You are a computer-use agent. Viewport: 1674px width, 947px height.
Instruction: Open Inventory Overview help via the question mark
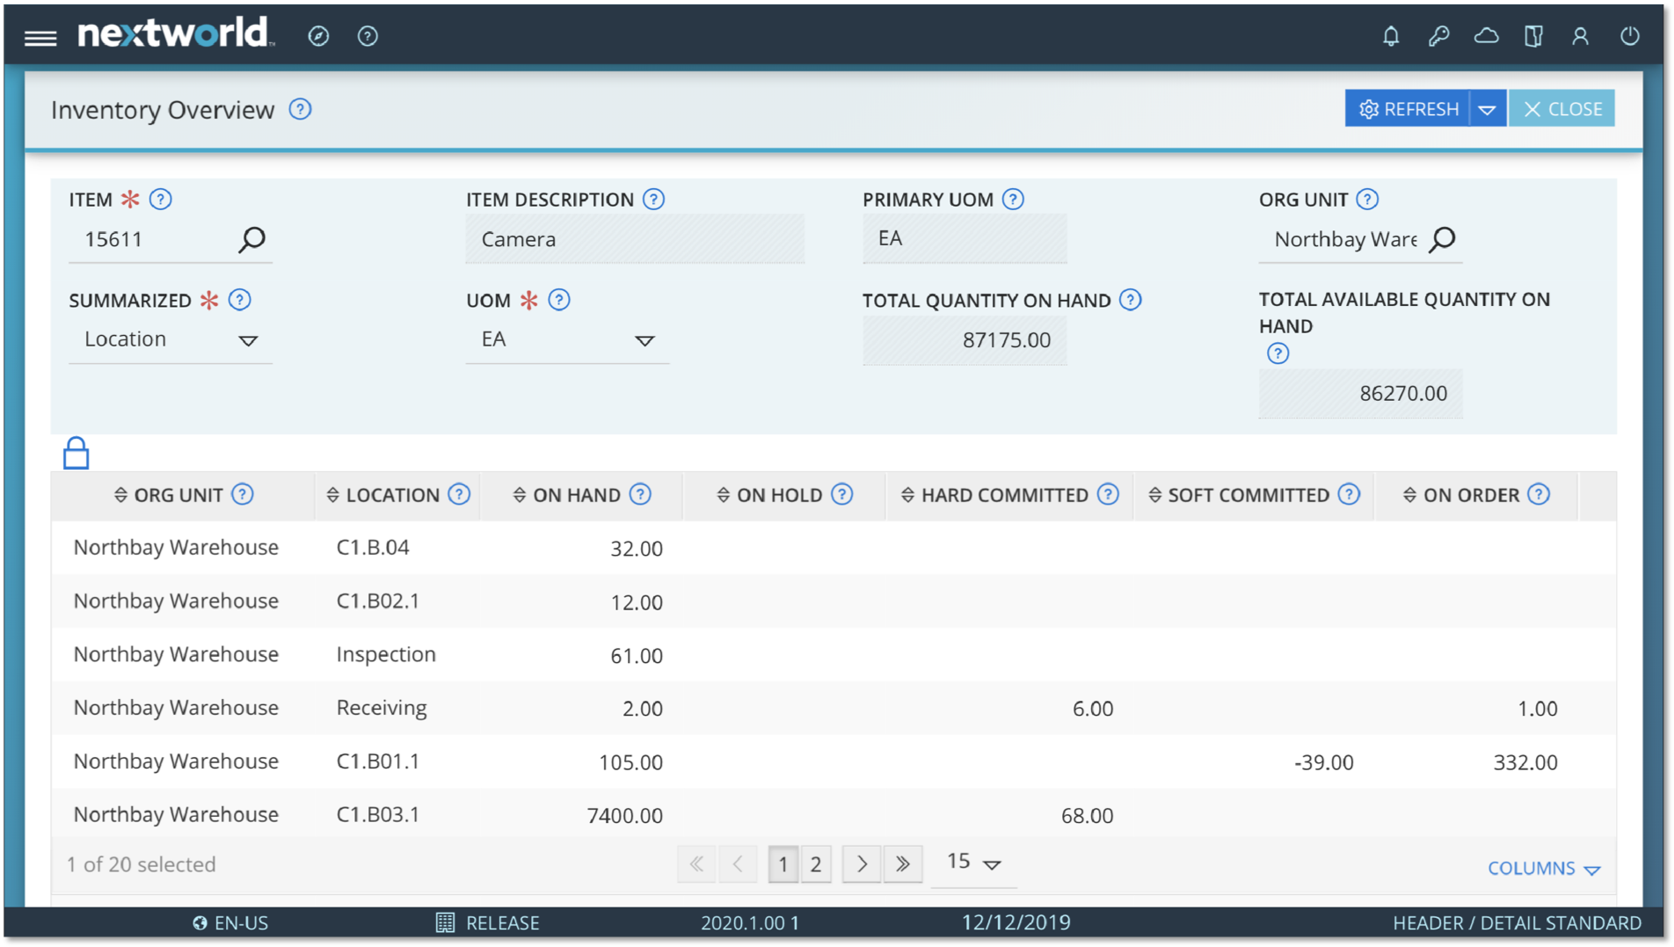(300, 109)
